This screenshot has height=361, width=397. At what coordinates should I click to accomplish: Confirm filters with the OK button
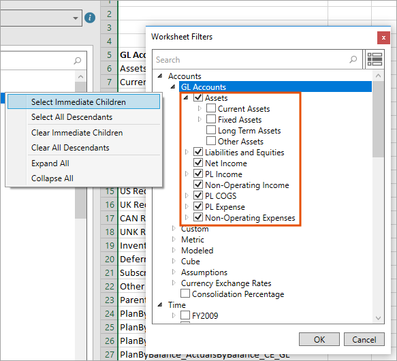(319, 339)
